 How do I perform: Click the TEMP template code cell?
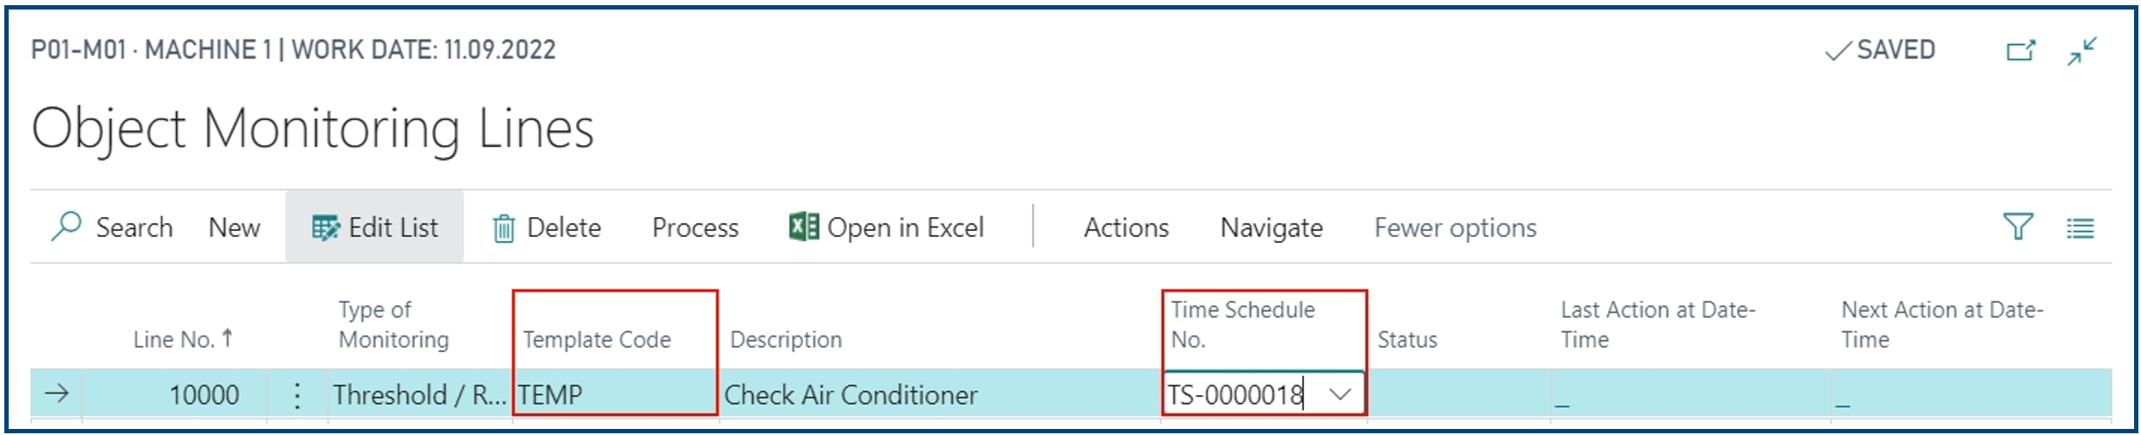point(615,395)
